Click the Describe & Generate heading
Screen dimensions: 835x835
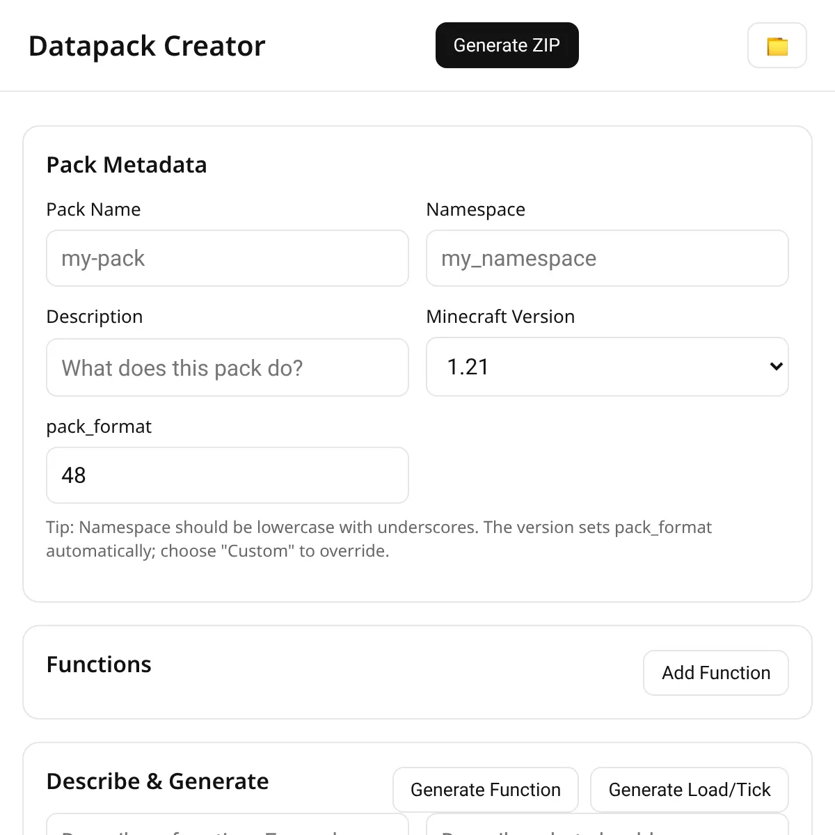coord(157,781)
